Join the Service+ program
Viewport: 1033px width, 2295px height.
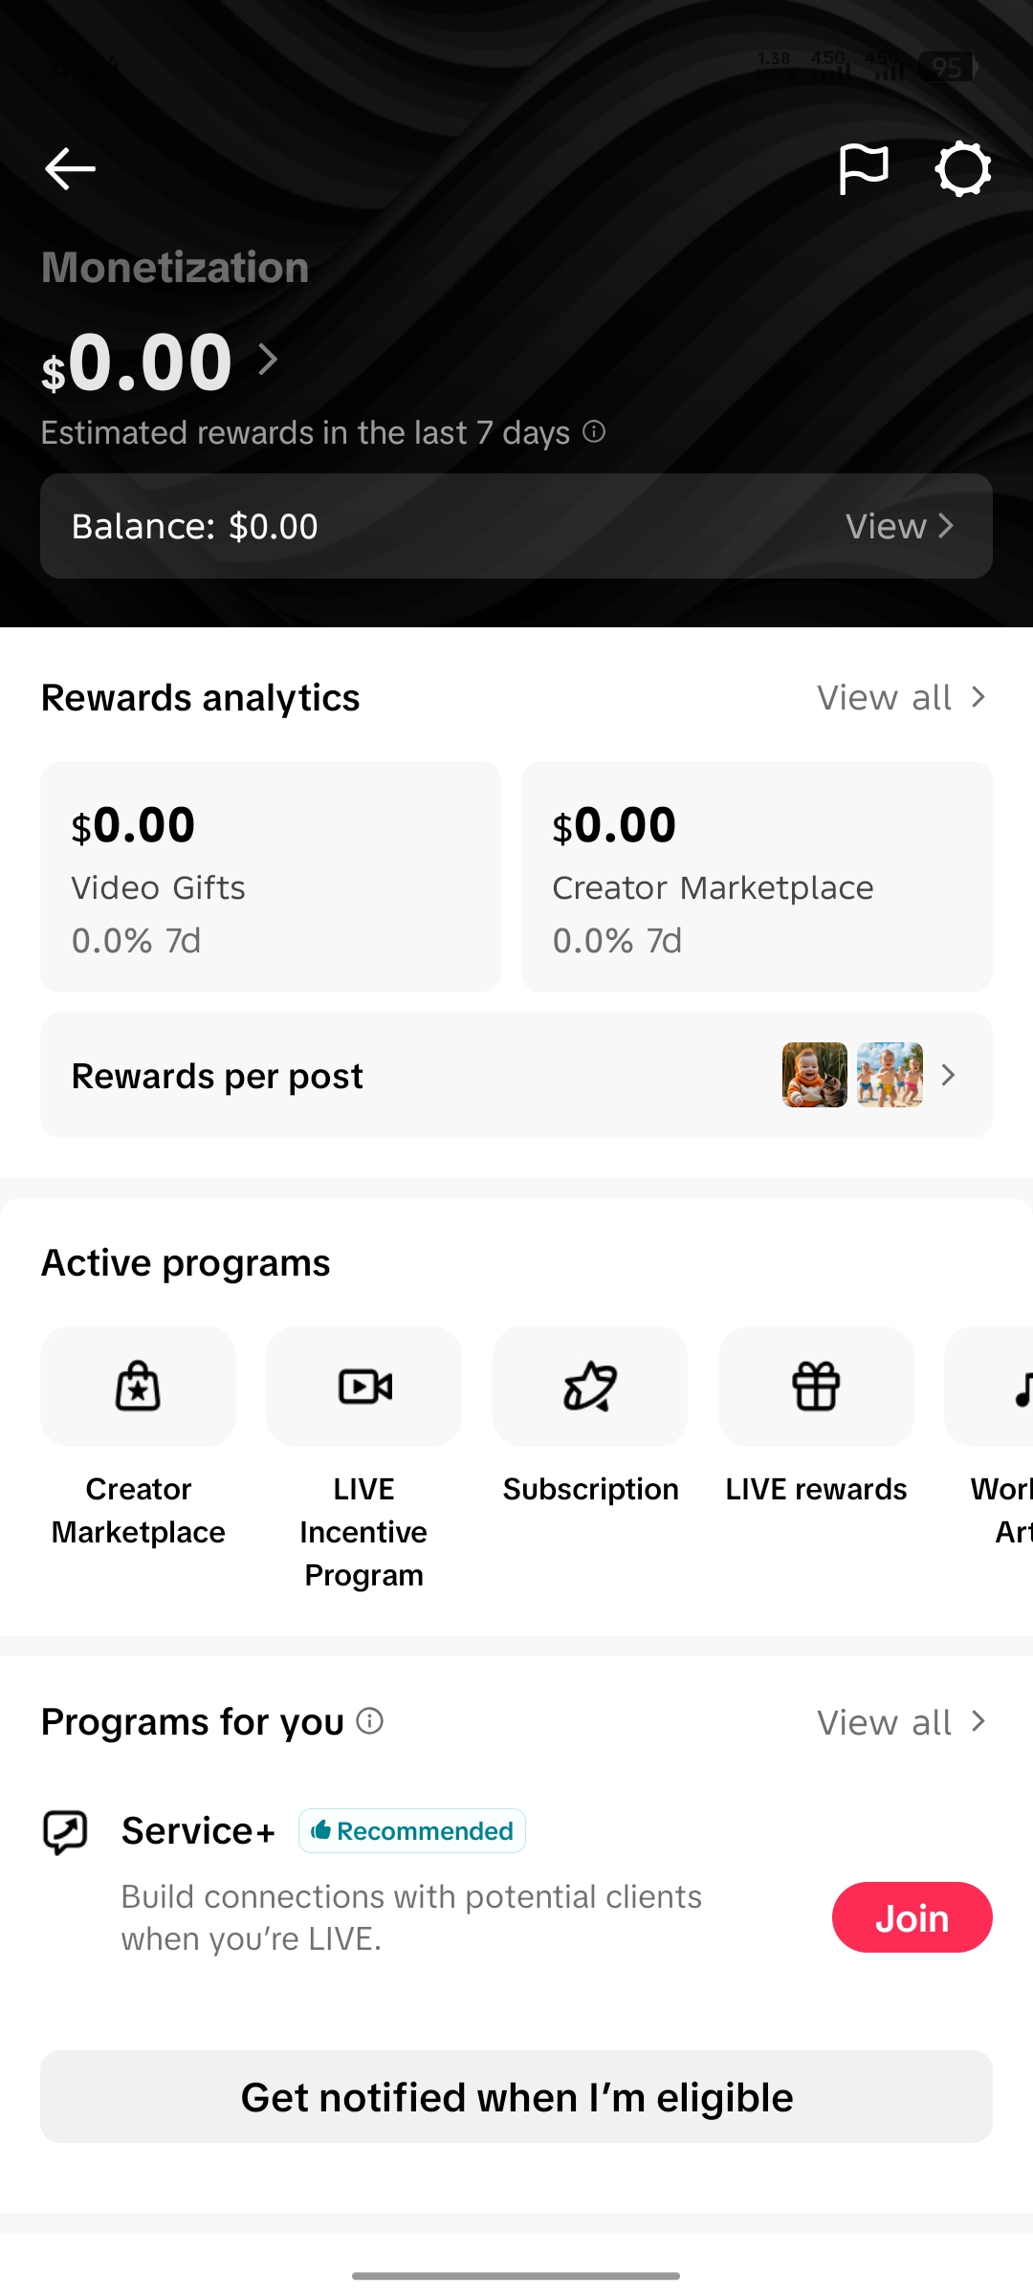tap(912, 1917)
